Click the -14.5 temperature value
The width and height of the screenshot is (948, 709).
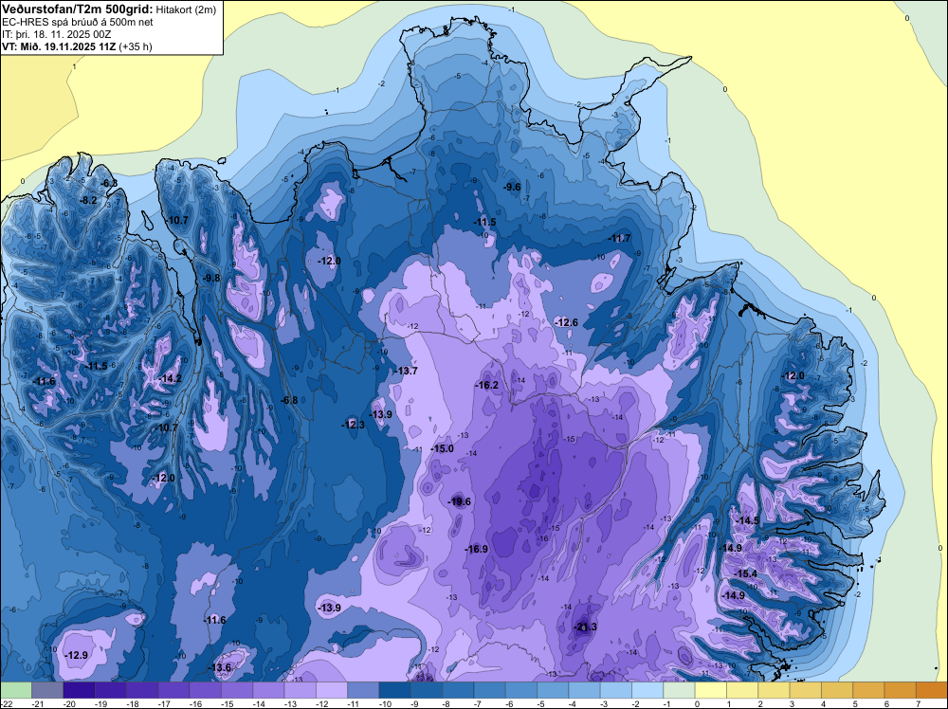point(747,520)
